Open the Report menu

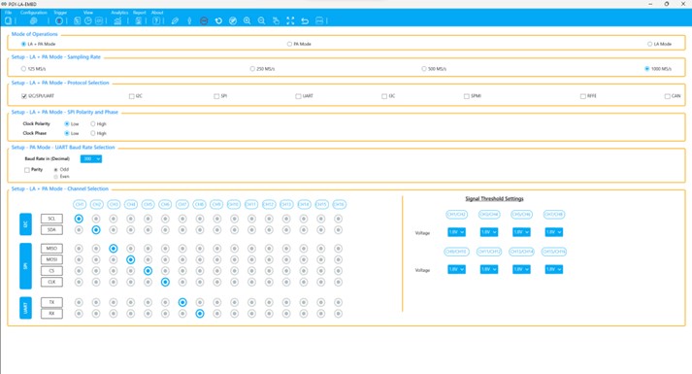pyautogui.click(x=140, y=13)
